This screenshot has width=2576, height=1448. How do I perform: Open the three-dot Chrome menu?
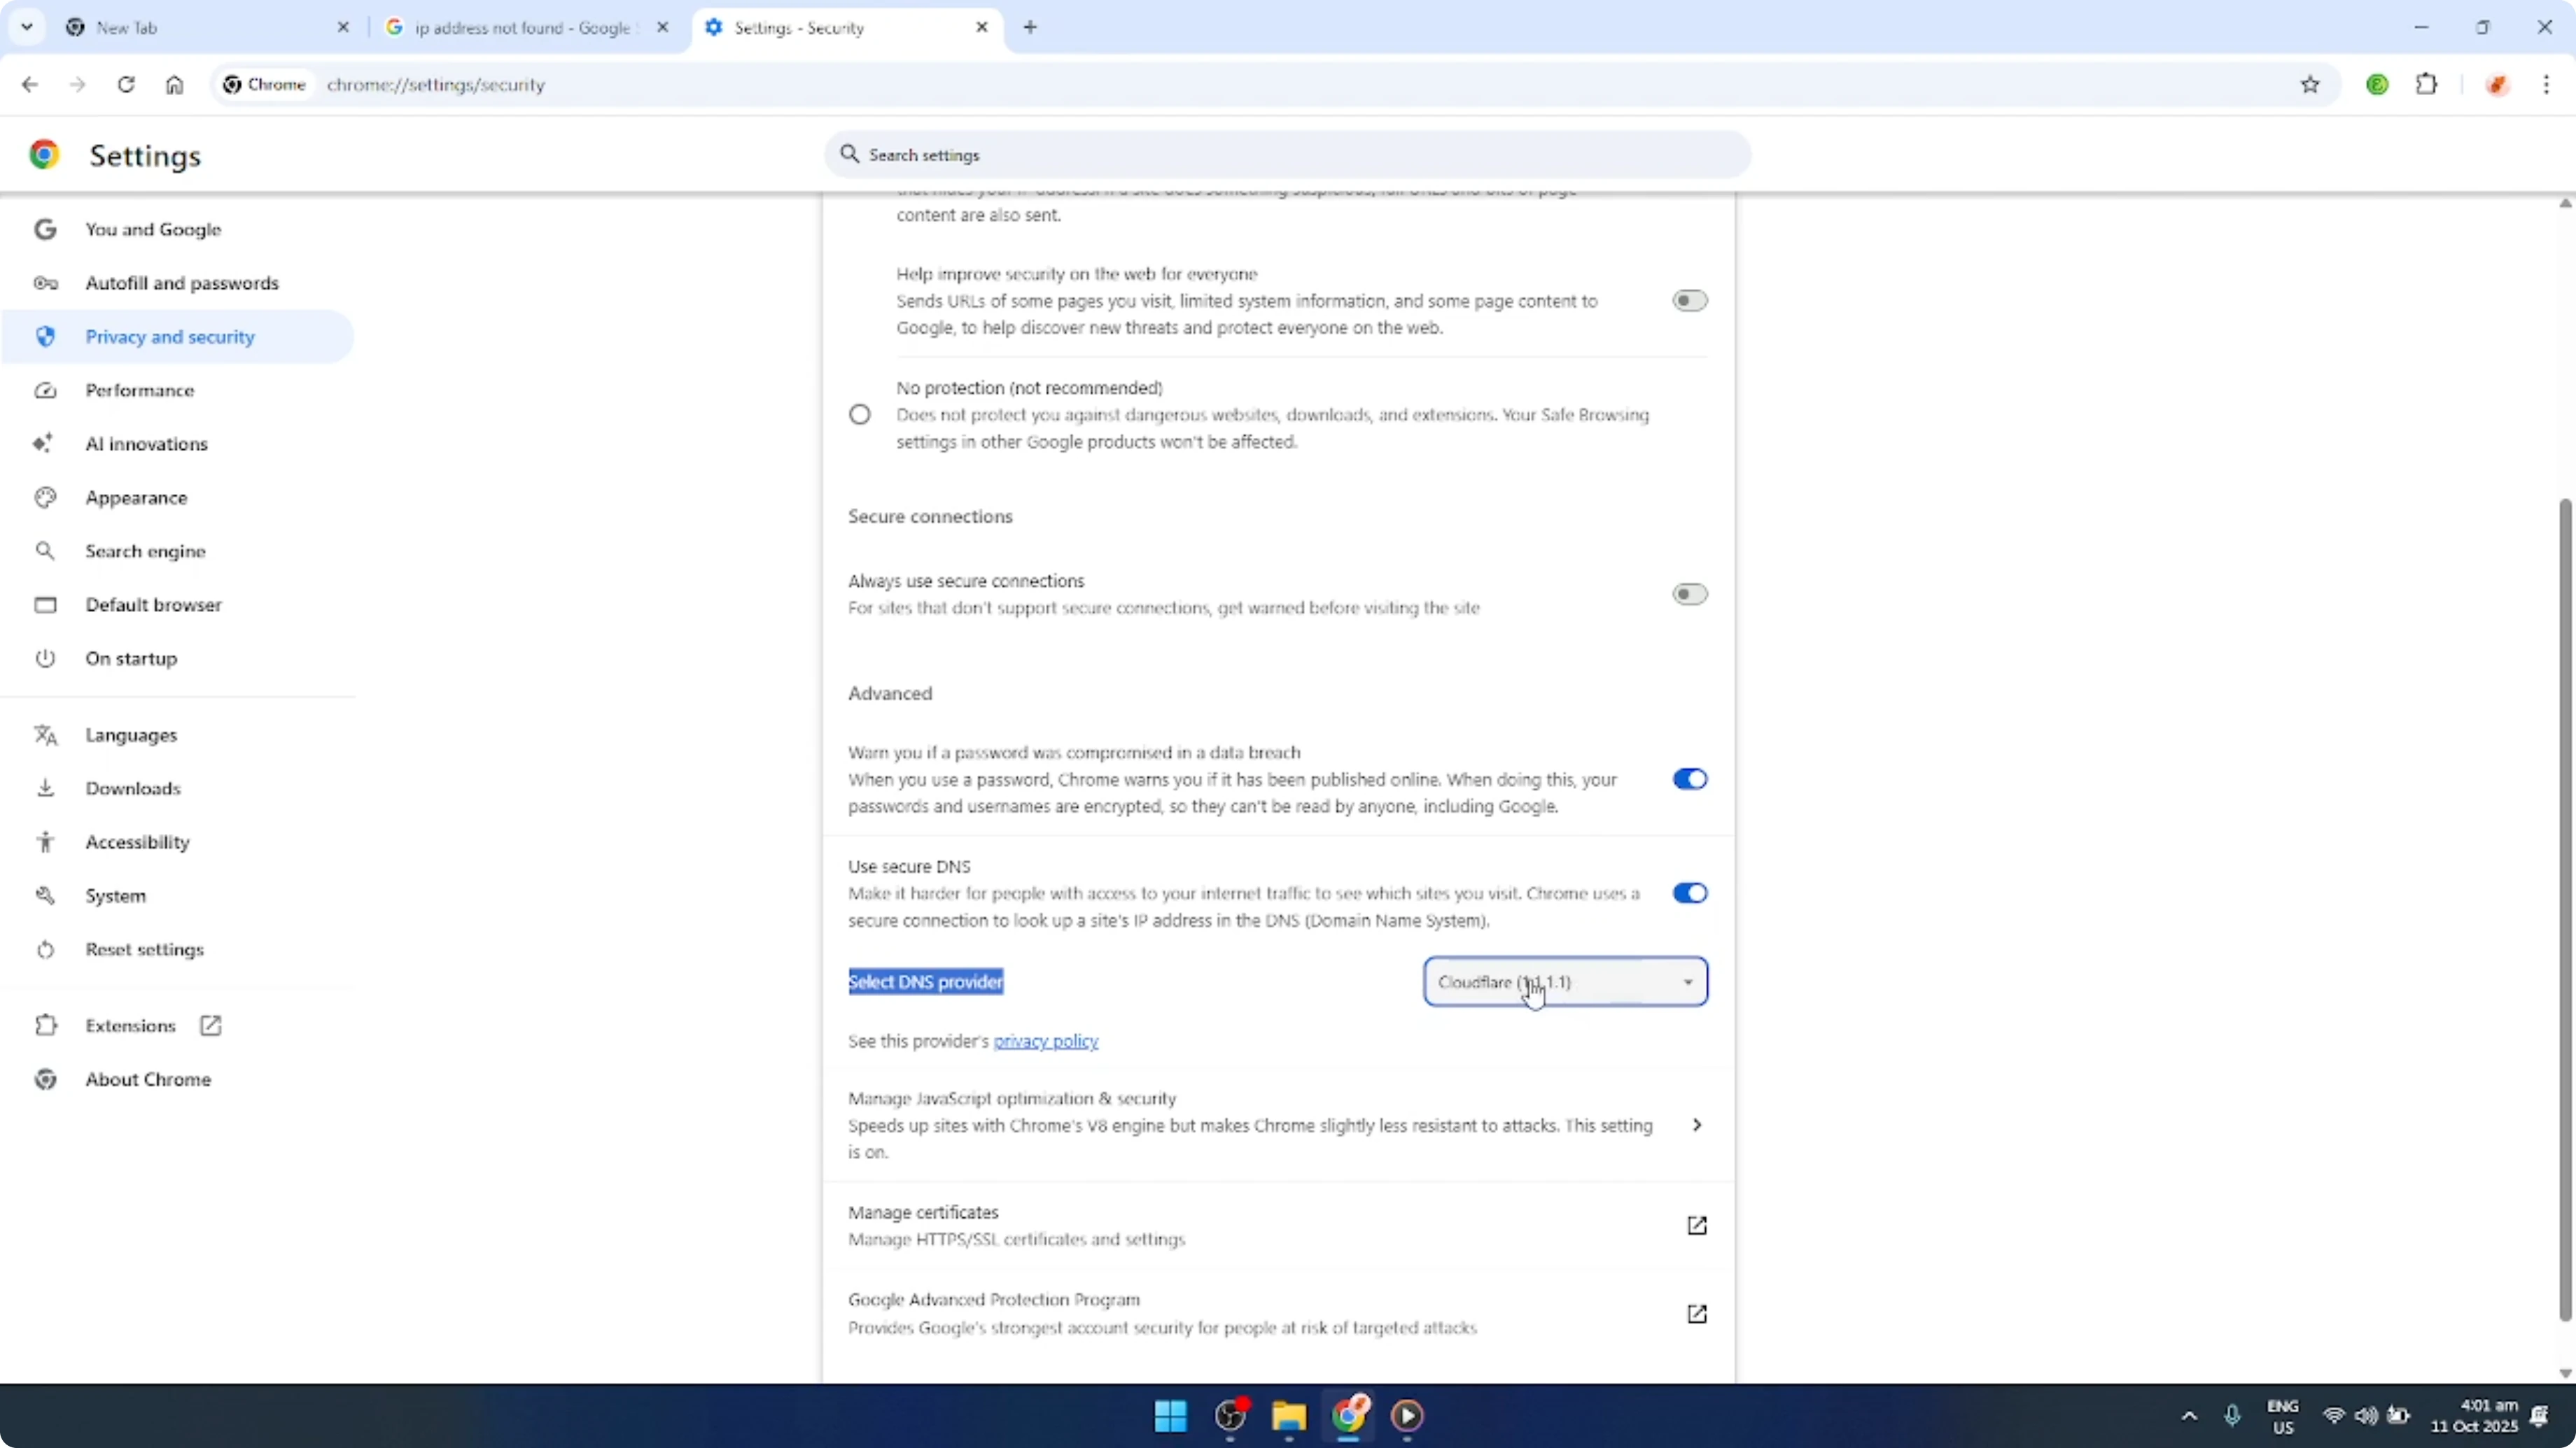[2547, 84]
